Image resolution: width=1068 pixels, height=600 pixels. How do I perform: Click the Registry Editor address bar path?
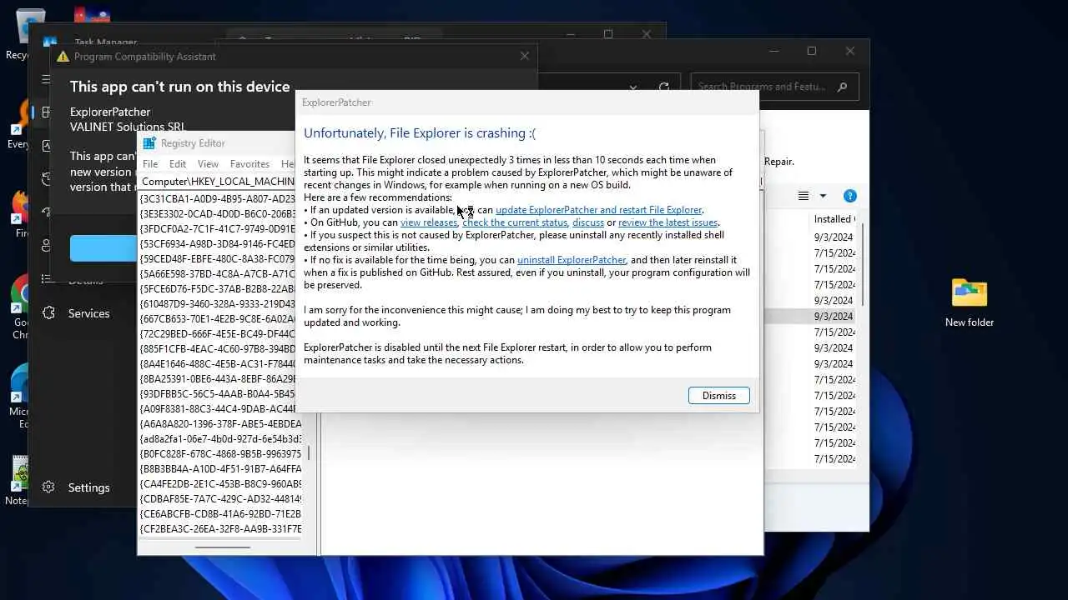[218, 181]
